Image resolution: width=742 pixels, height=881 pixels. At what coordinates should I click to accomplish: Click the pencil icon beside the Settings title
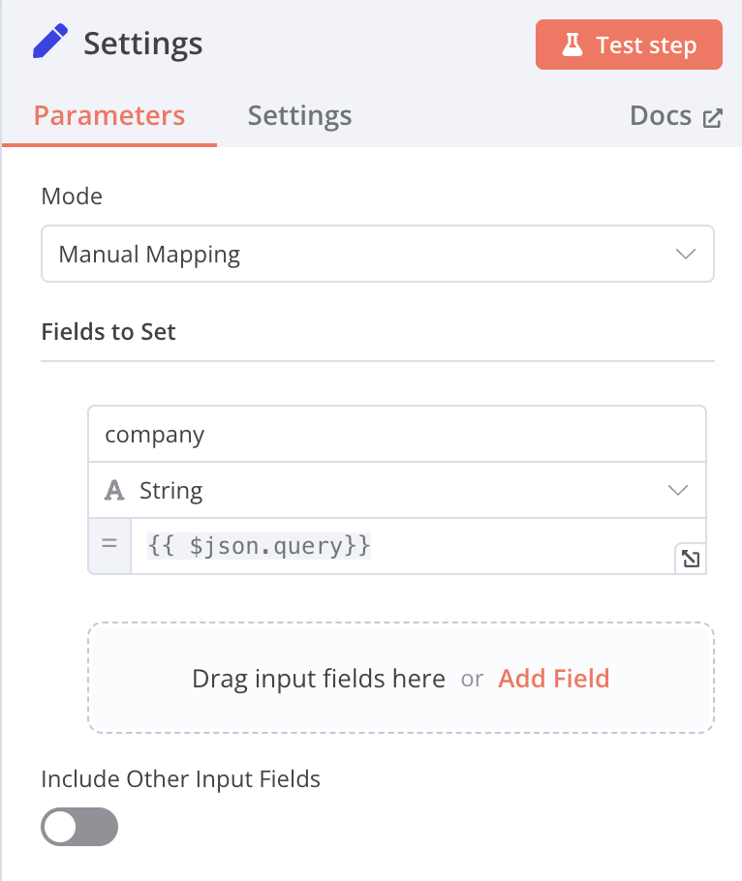[x=50, y=44]
